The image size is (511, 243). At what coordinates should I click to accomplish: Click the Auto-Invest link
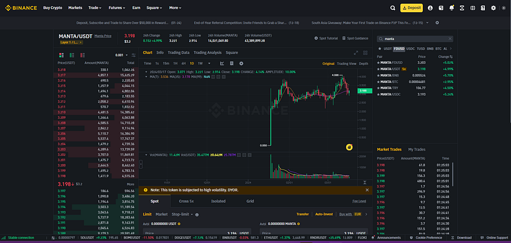[x=324, y=214]
